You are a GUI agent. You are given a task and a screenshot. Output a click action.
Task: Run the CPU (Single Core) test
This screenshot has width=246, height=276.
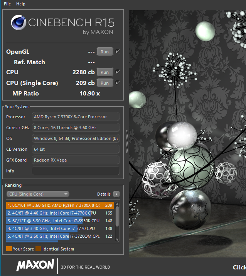(x=105, y=83)
